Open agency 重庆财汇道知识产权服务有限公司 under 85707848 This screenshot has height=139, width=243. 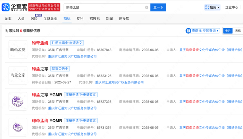pos(72,57)
